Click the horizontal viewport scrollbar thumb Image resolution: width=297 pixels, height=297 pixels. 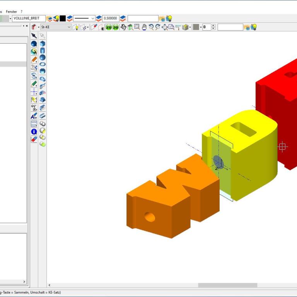(227, 285)
